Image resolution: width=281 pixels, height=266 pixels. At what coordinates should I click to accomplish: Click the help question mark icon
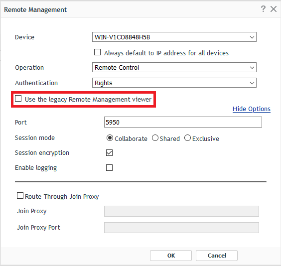[263, 9]
